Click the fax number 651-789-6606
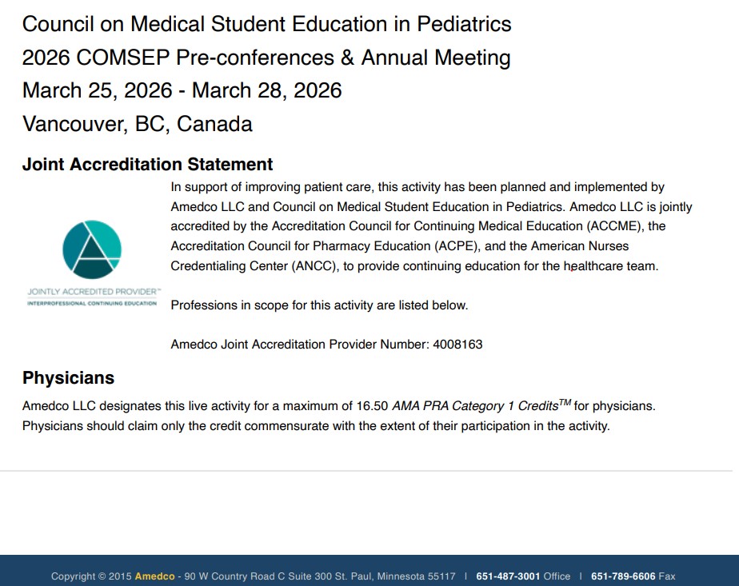739x586 pixels. pos(623,576)
